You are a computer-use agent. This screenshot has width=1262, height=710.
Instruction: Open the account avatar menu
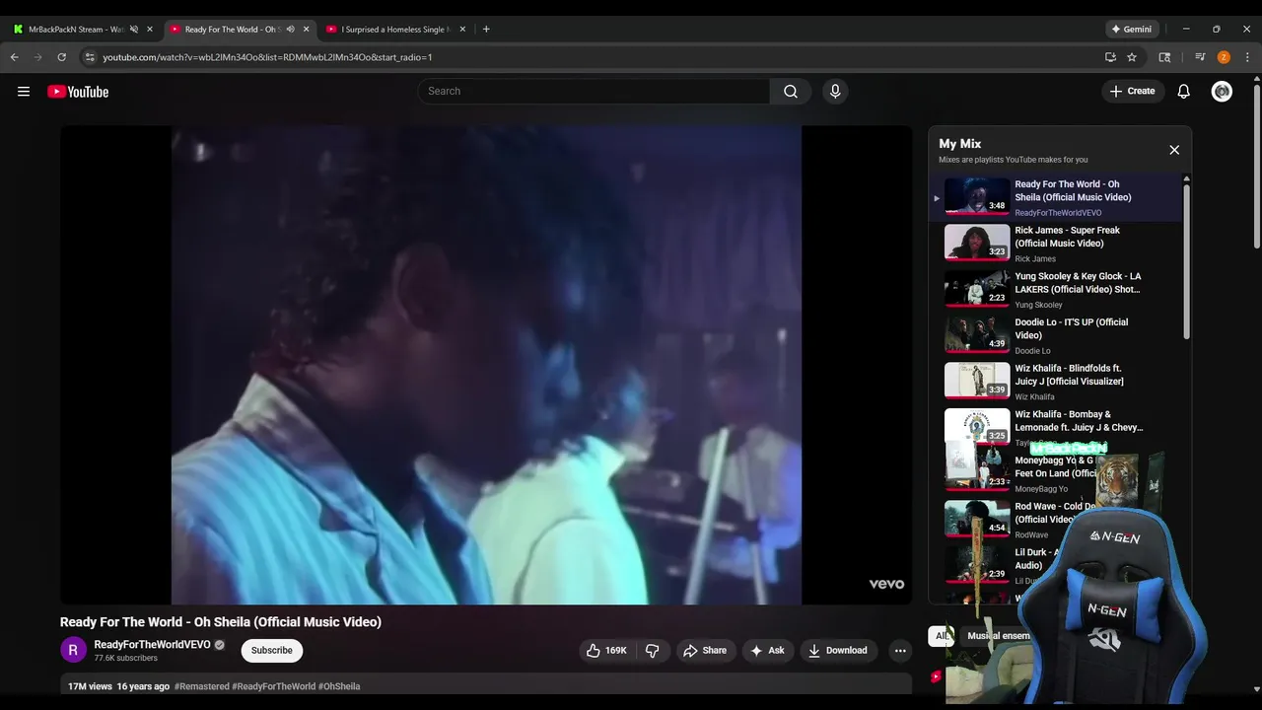tap(1222, 92)
